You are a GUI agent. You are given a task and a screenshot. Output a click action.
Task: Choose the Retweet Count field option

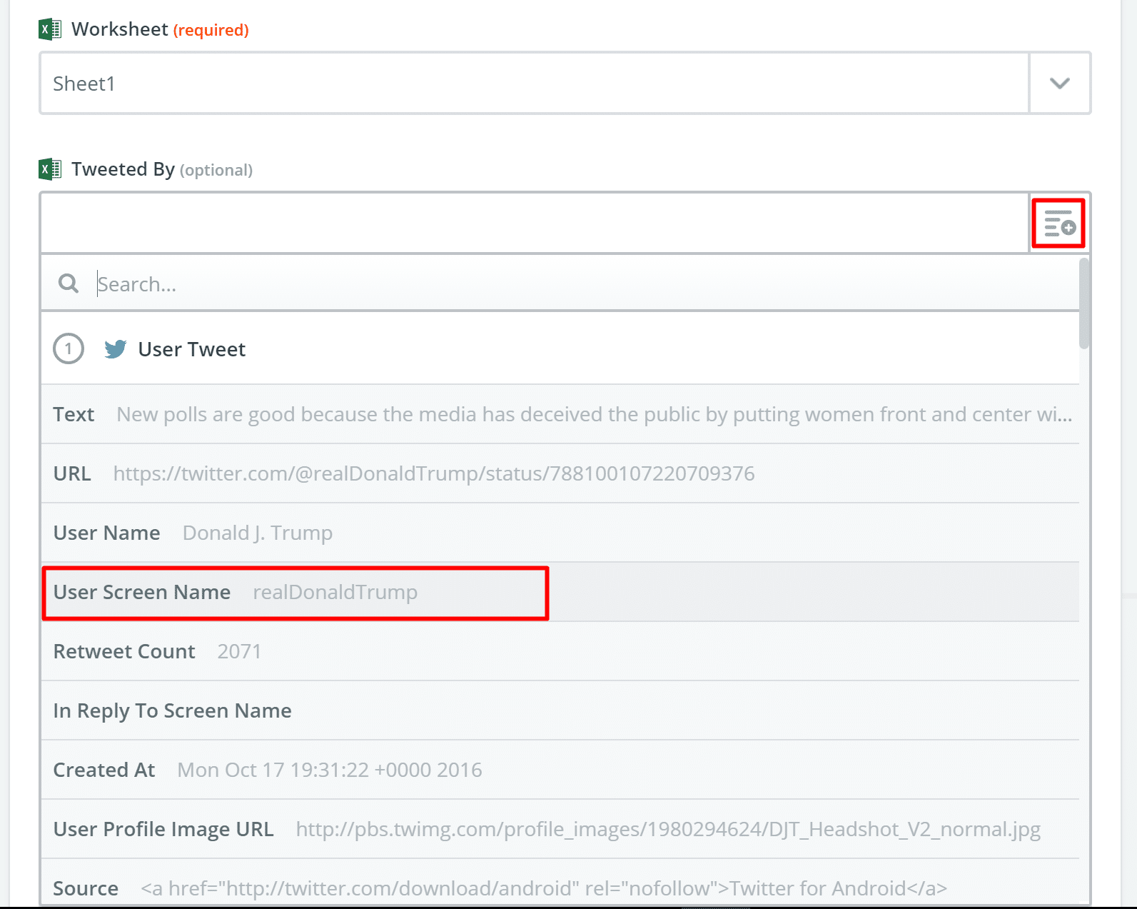coord(560,651)
